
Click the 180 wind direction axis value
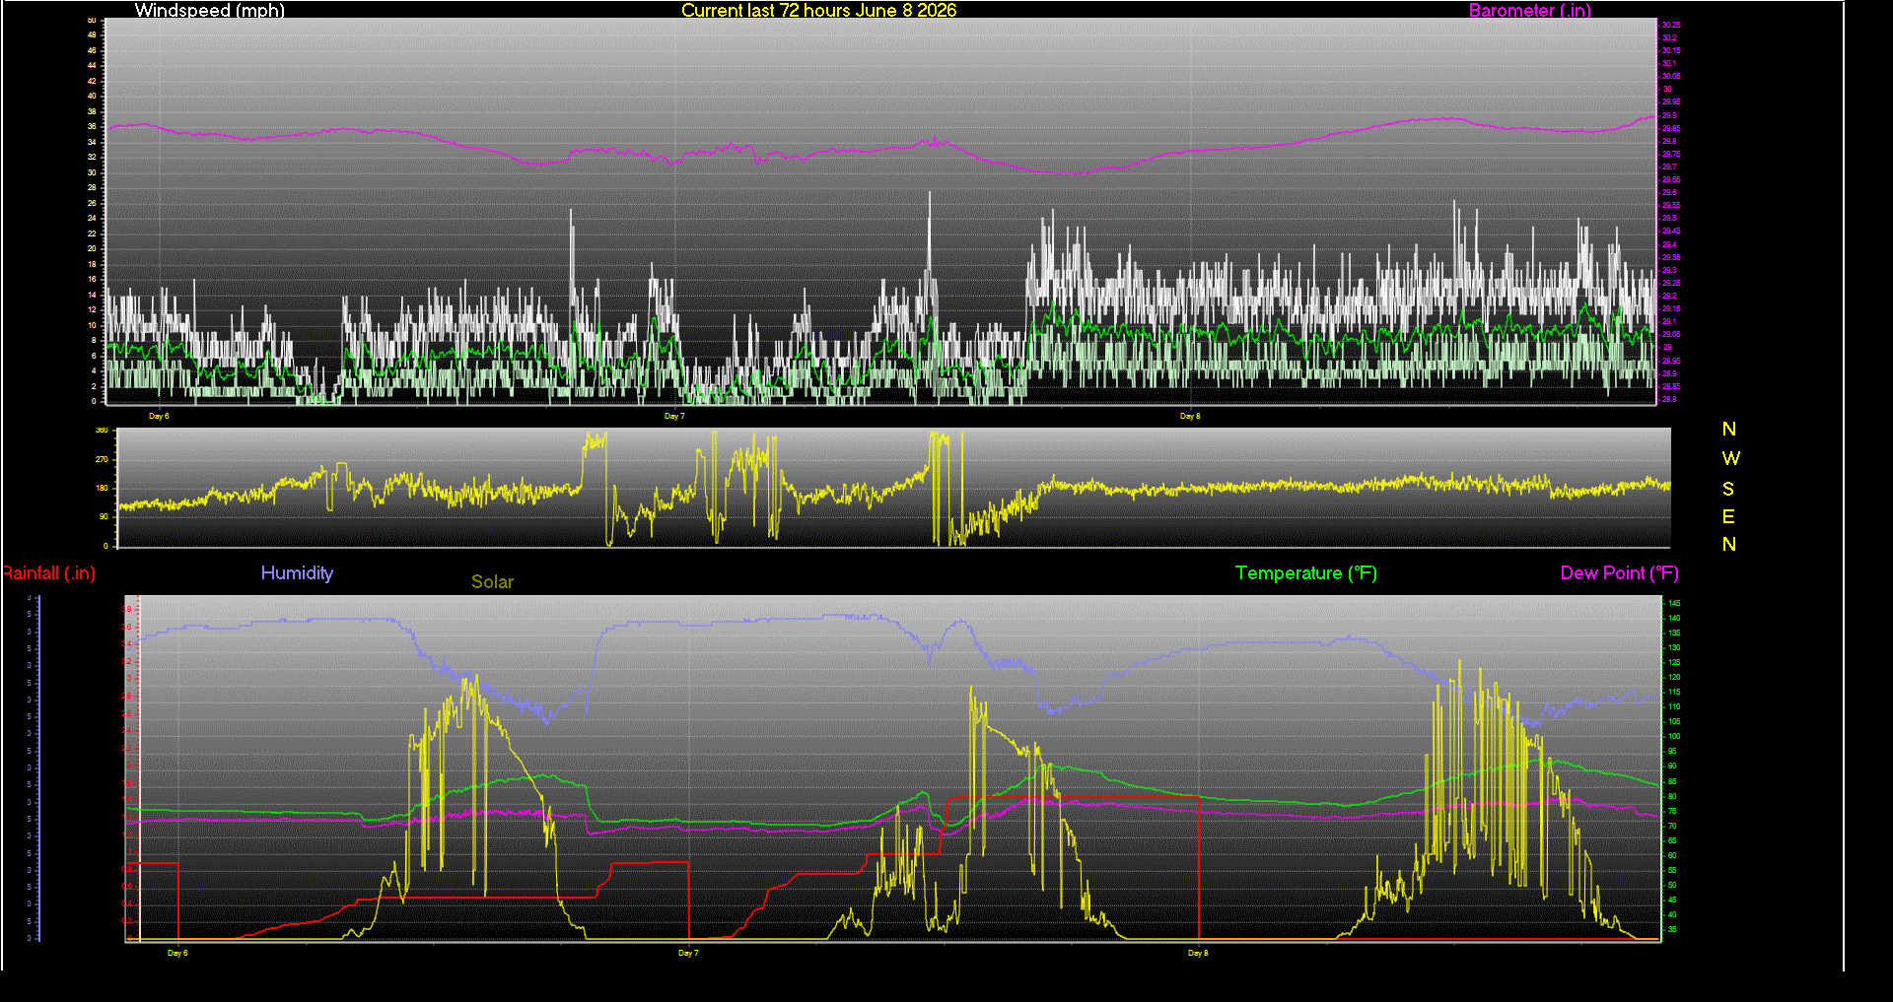click(102, 488)
